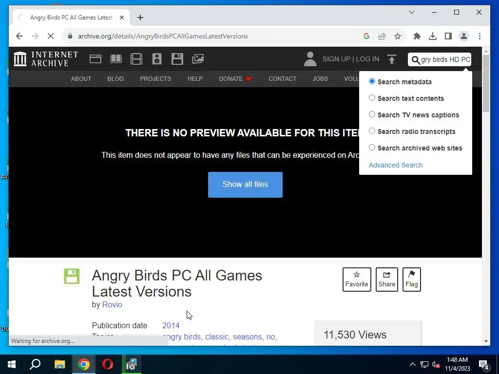
Task: Click SIGN UP link
Action: pos(336,59)
